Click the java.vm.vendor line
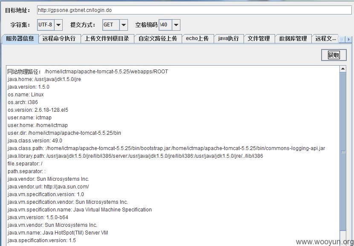Image resolution: width=354 pixels, height=246 pixels. click(52, 225)
